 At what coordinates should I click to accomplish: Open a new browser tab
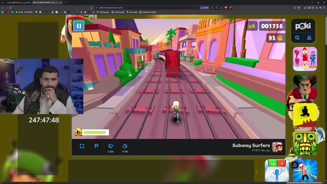coord(65,3)
